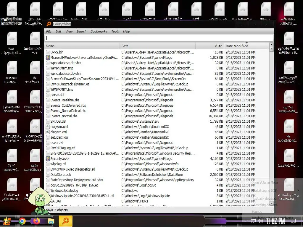303x227 pixels.
Task: Open the Help menu
Action: pyautogui.click(x=126, y=31)
